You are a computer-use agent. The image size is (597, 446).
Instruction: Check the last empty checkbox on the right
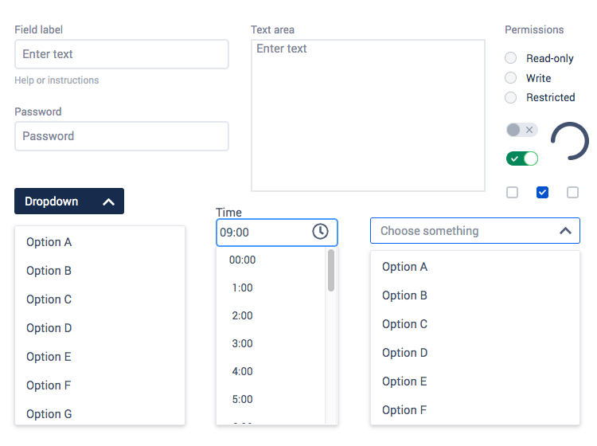572,193
